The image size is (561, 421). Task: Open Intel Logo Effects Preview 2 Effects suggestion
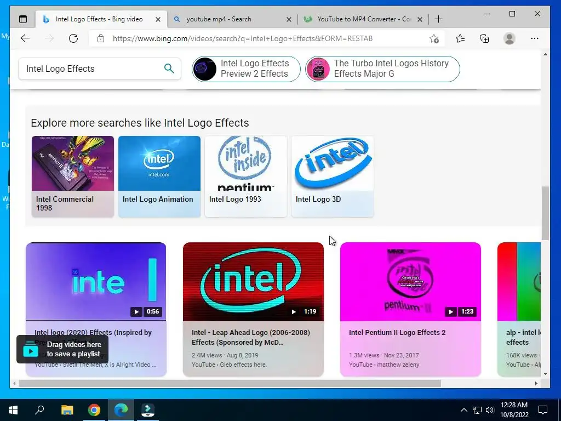[x=246, y=69]
